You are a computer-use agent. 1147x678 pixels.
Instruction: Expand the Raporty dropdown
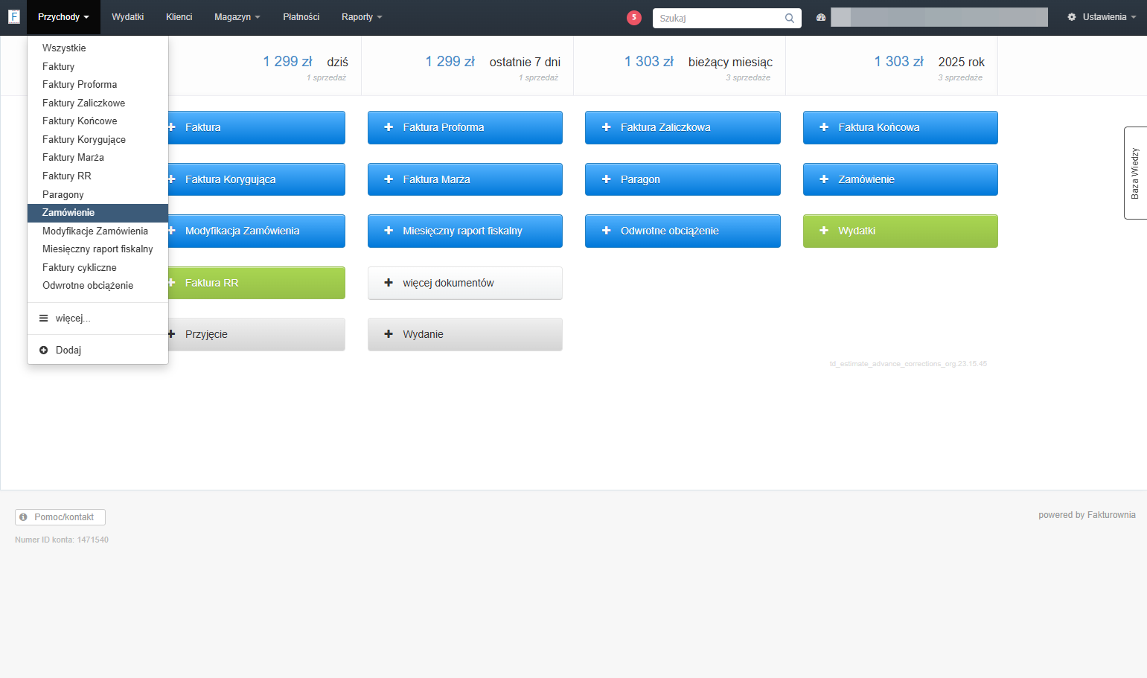(362, 17)
